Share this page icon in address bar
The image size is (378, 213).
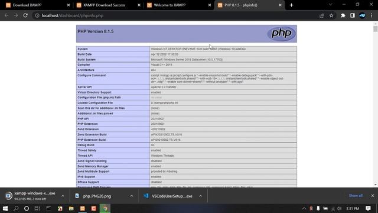[x=322, y=15]
